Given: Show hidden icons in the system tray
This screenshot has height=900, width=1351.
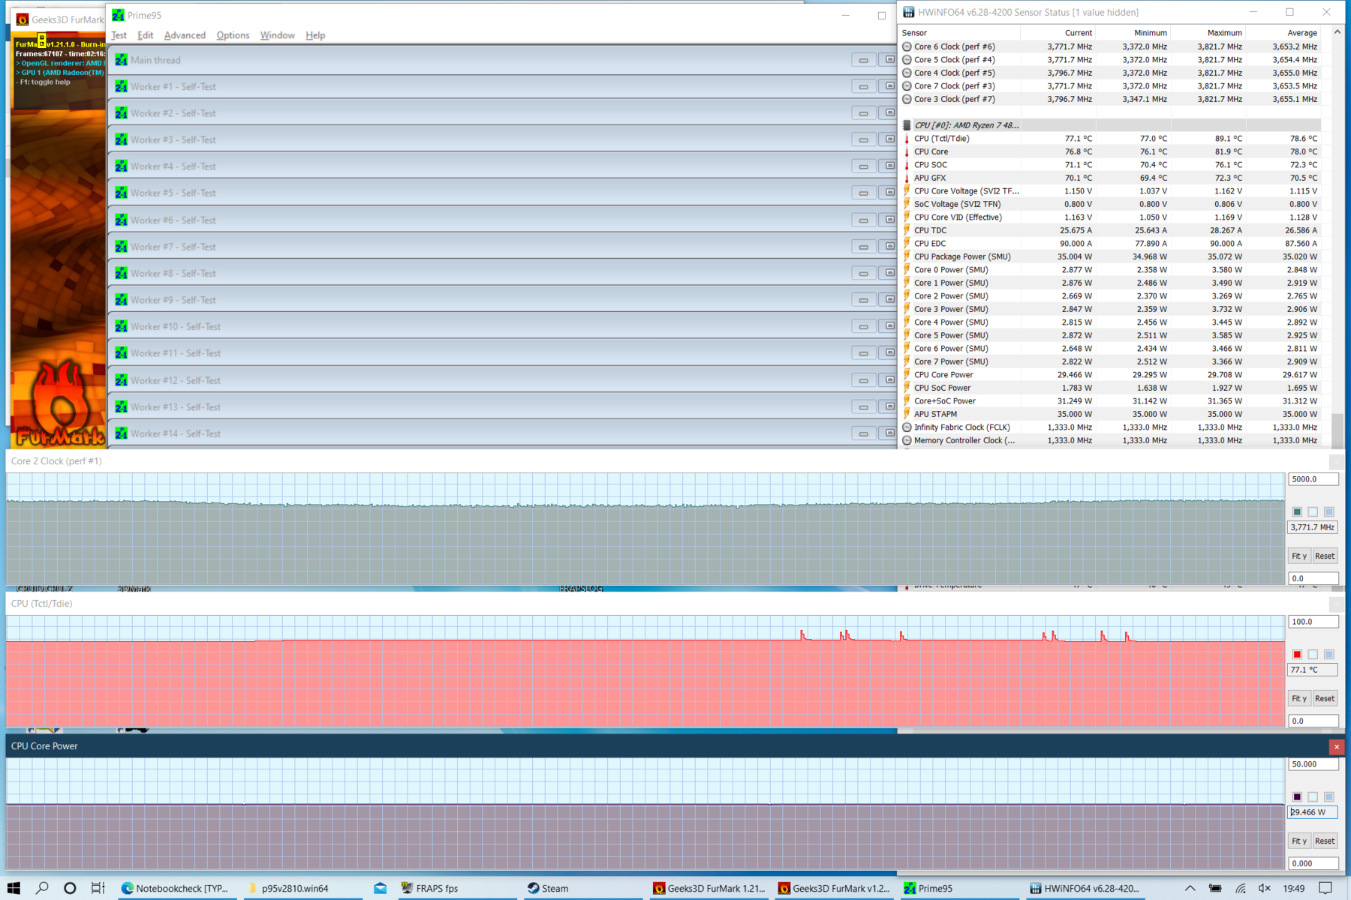Looking at the screenshot, I should pos(1190,888).
